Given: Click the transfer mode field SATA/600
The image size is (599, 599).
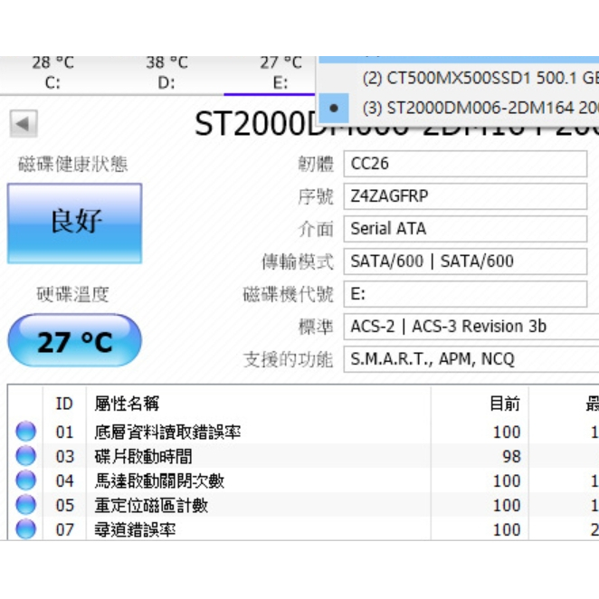Looking at the screenshot, I should tap(465, 261).
